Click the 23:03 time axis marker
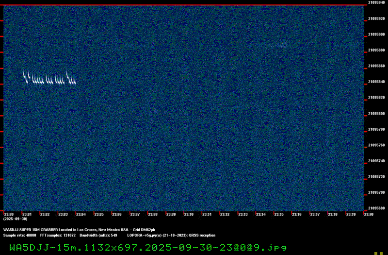Viewport: 388px width, 255px height. (63, 214)
